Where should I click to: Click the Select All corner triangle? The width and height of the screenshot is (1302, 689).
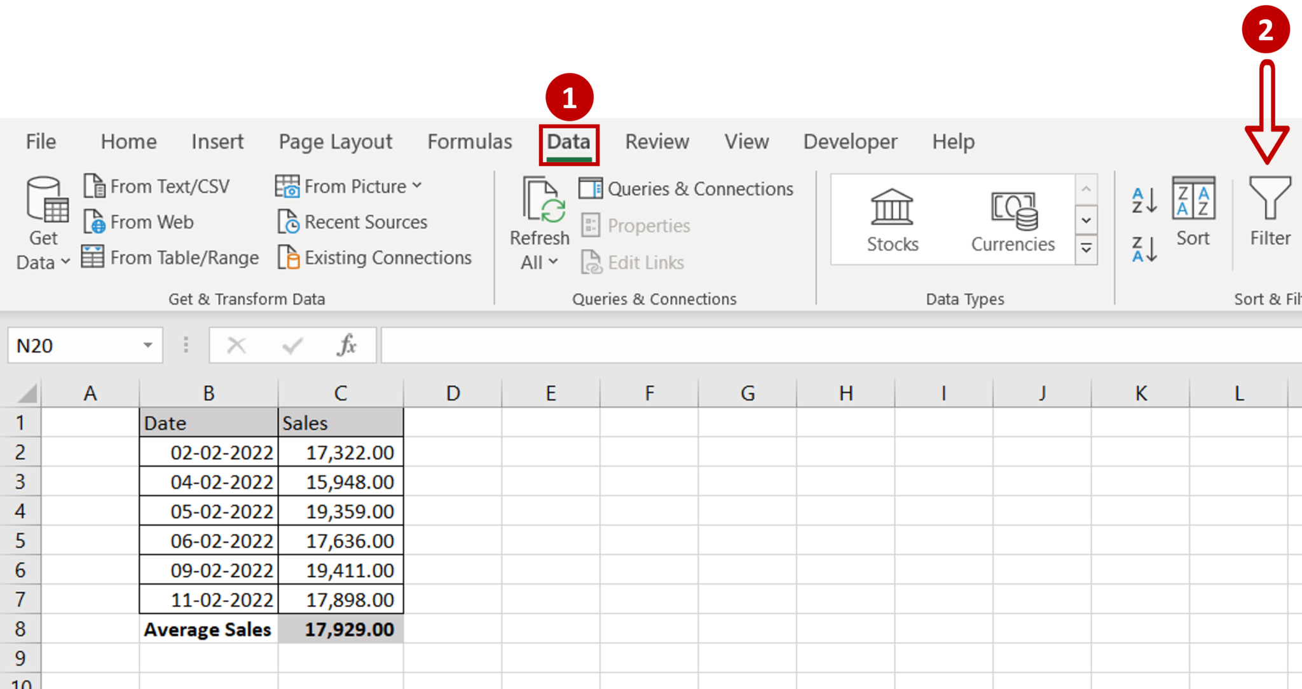click(x=27, y=393)
